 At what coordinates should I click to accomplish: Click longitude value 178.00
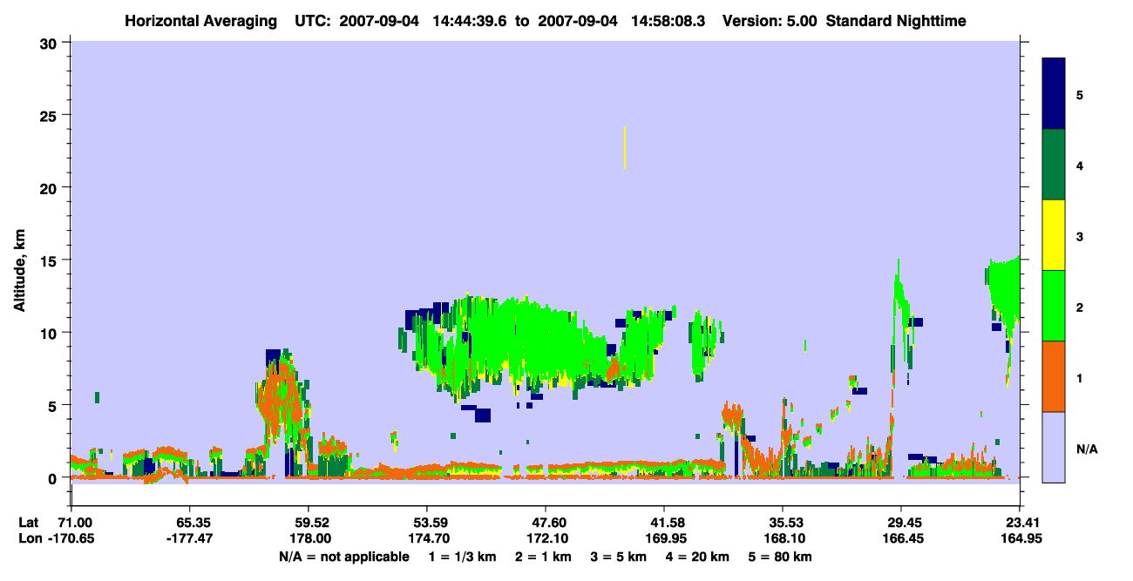click(x=309, y=538)
